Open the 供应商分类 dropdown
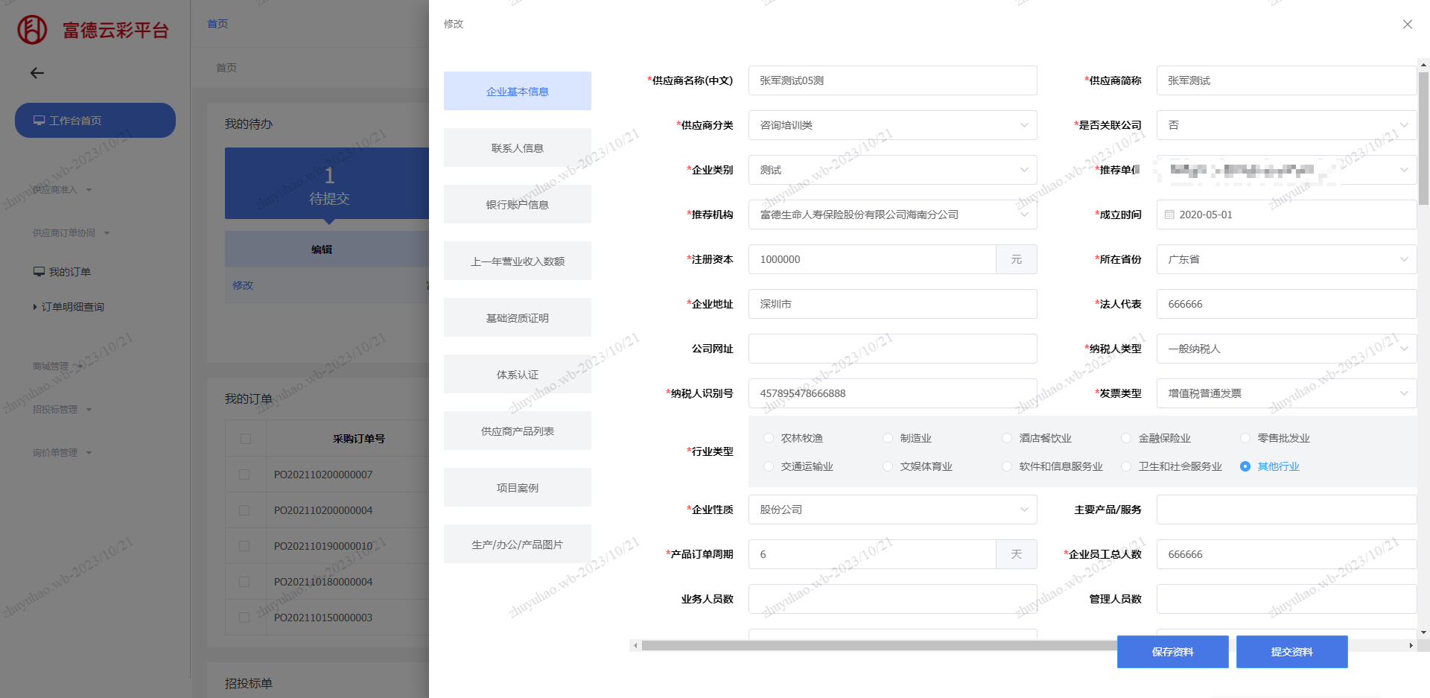This screenshot has height=698, width=1430. 892,125
